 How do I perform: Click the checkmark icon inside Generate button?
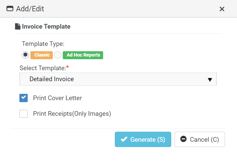(124, 139)
